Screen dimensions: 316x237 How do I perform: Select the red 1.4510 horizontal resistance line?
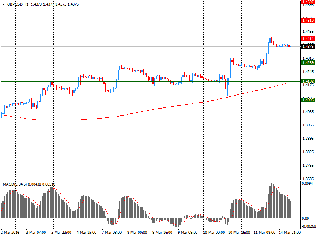(151, 21)
